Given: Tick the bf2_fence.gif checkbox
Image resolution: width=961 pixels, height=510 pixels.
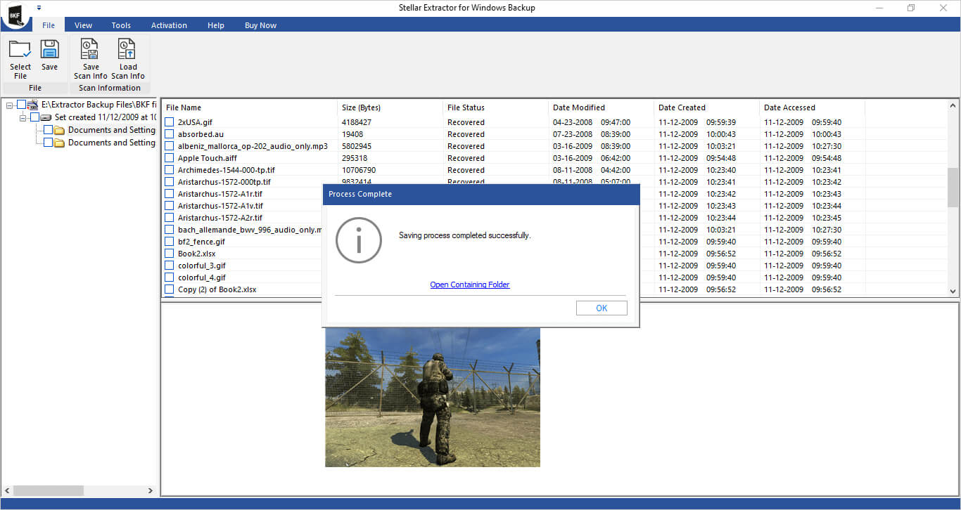Looking at the screenshot, I should click(170, 242).
